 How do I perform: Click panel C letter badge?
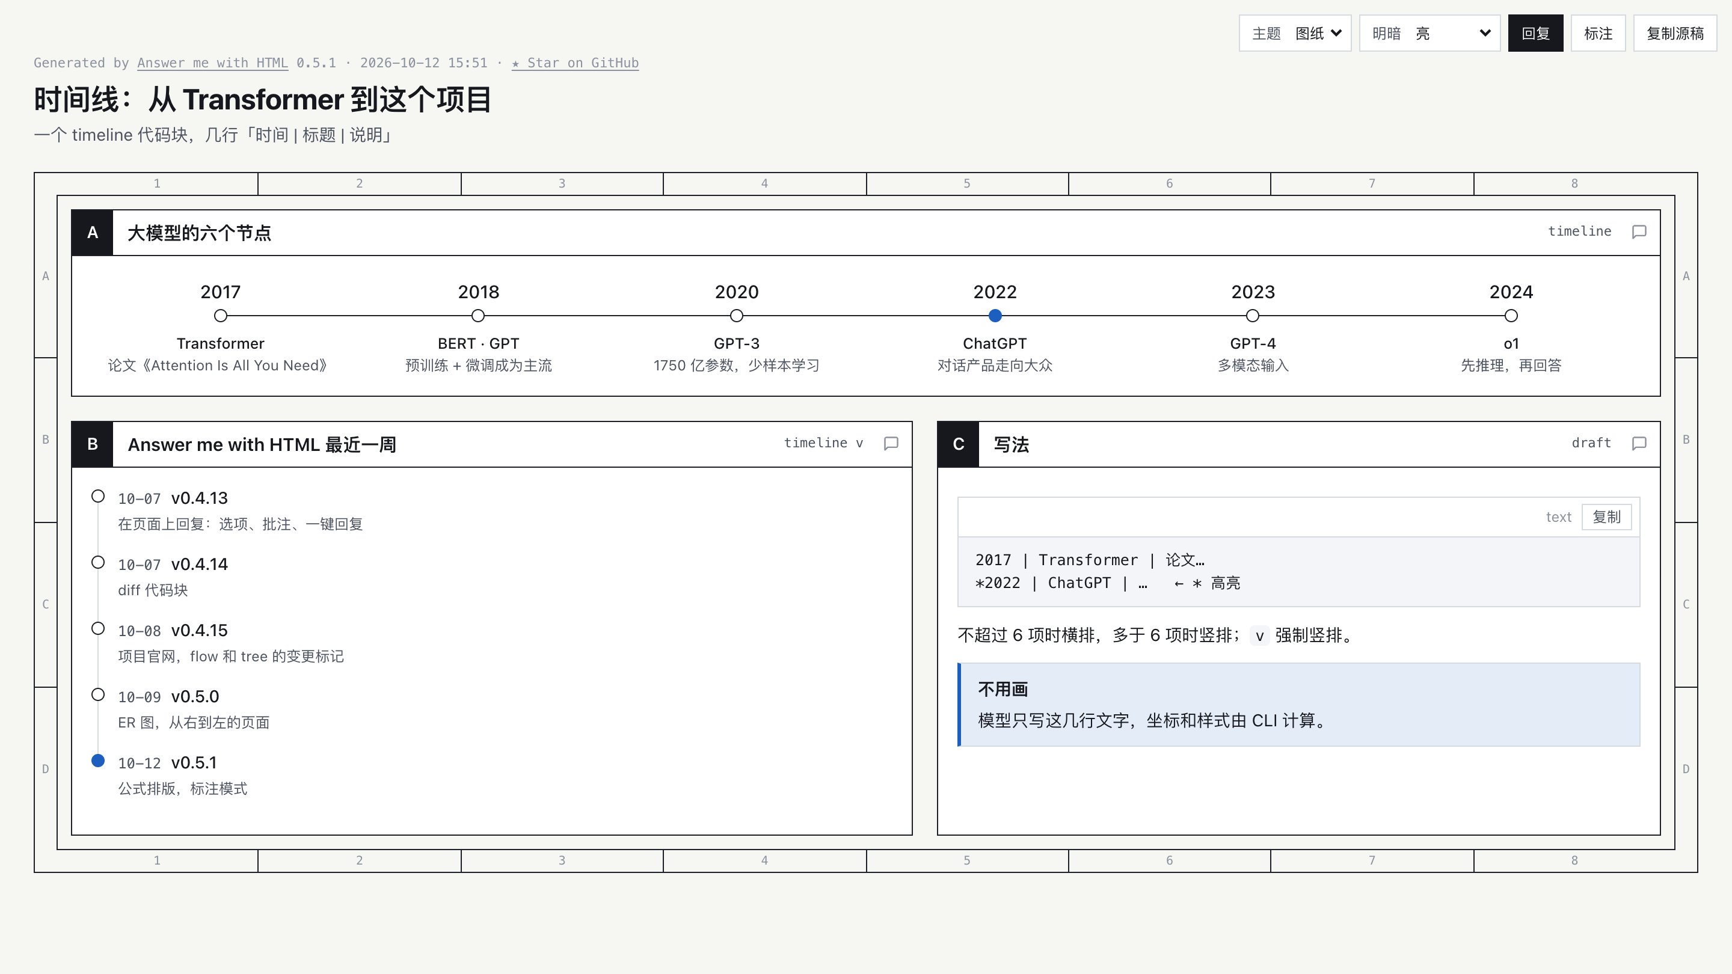click(x=959, y=444)
